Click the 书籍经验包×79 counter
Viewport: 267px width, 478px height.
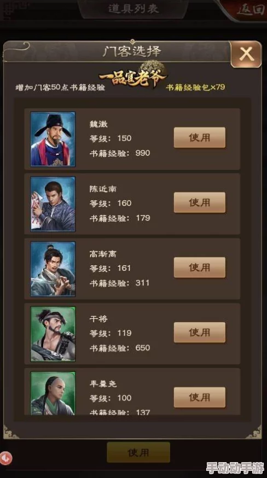tap(195, 87)
